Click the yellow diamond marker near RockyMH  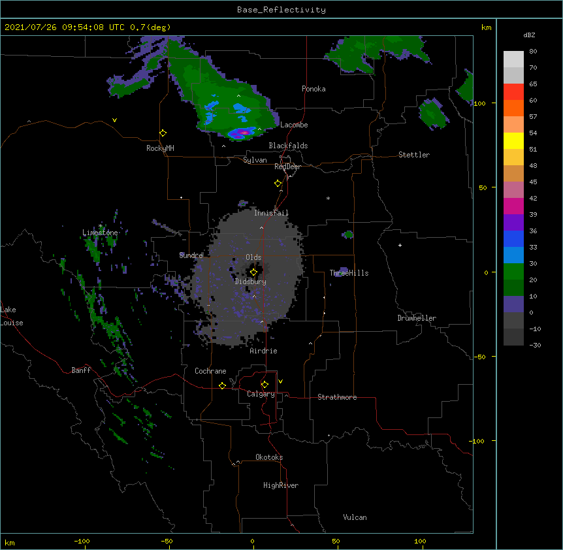[163, 133]
